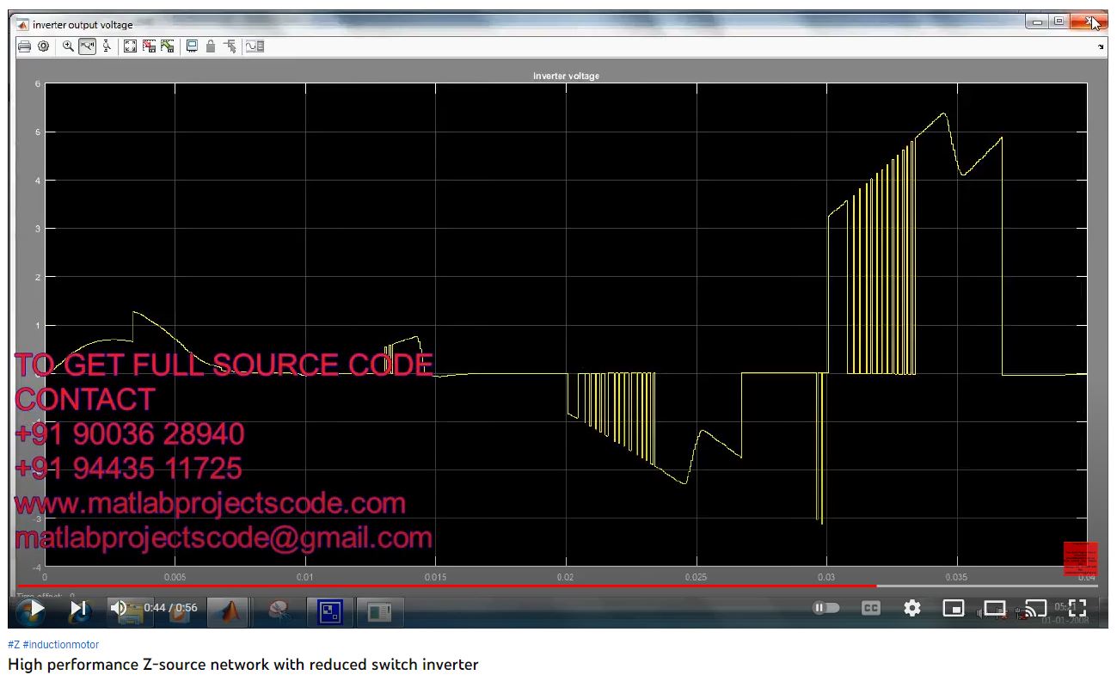Enable closed captions
Viewport: 1117px width, 681px height.
click(x=871, y=608)
